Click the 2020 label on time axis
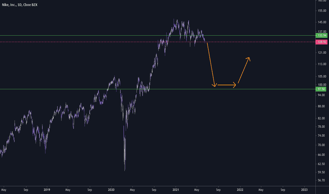The width and height of the screenshot is (329, 194). click(111, 190)
